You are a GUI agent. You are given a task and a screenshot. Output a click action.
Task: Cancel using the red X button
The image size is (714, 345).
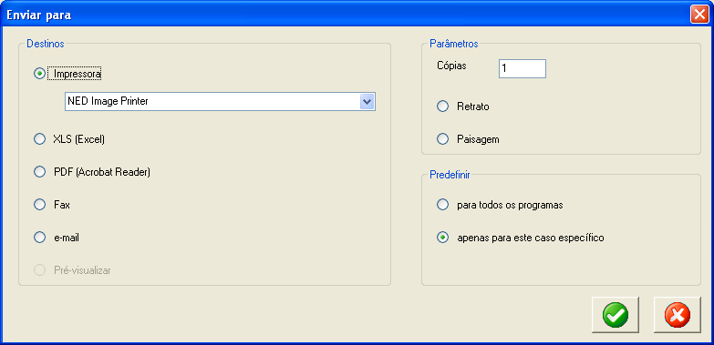678,315
